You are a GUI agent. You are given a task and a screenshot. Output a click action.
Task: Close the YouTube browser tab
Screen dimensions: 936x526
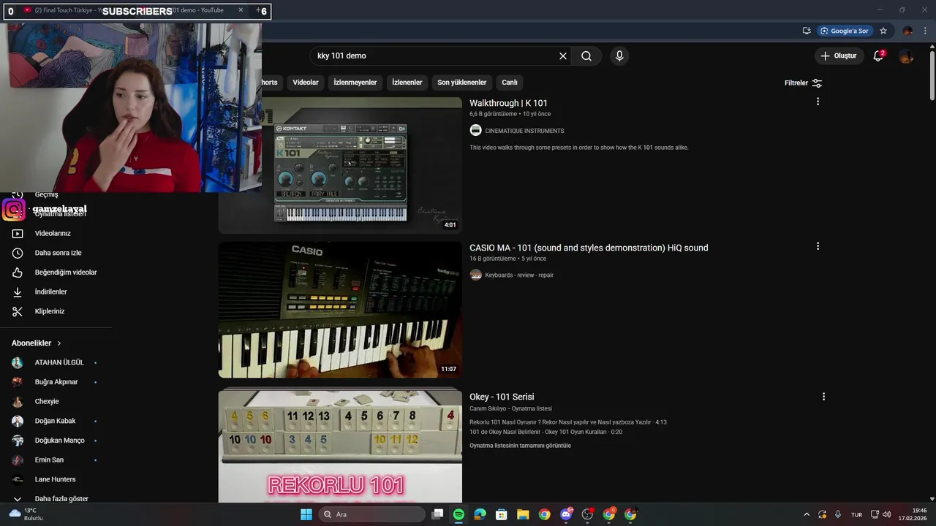click(241, 10)
